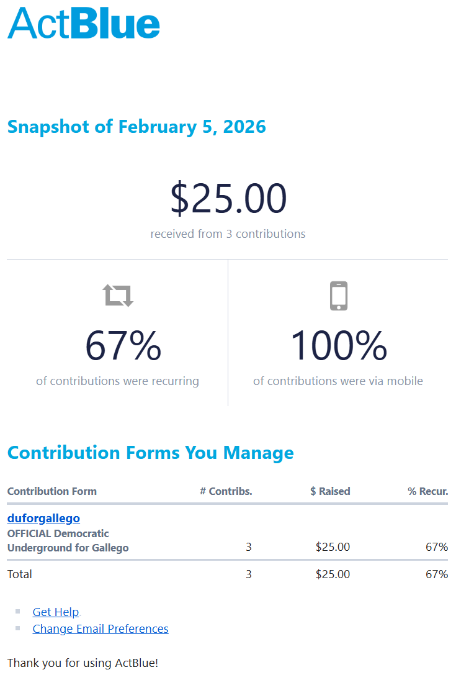Image resolution: width=456 pixels, height=675 pixels.
Task: Click the large $25.00 total amount
Action: coord(228,199)
